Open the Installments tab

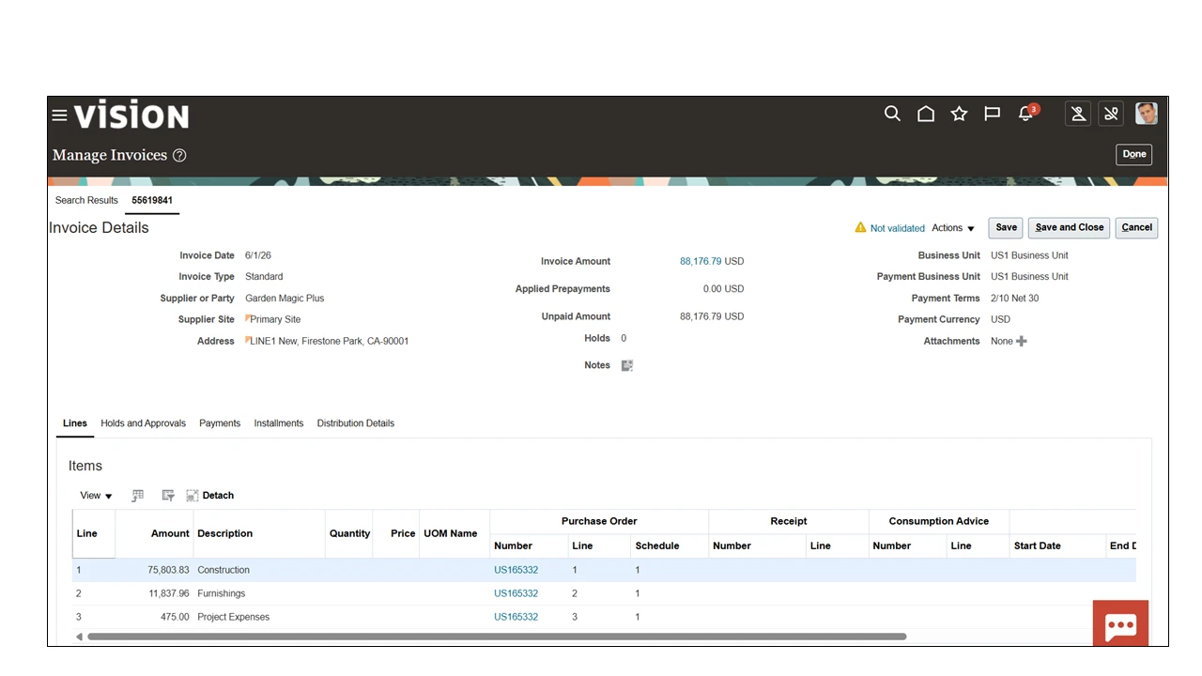pos(279,423)
